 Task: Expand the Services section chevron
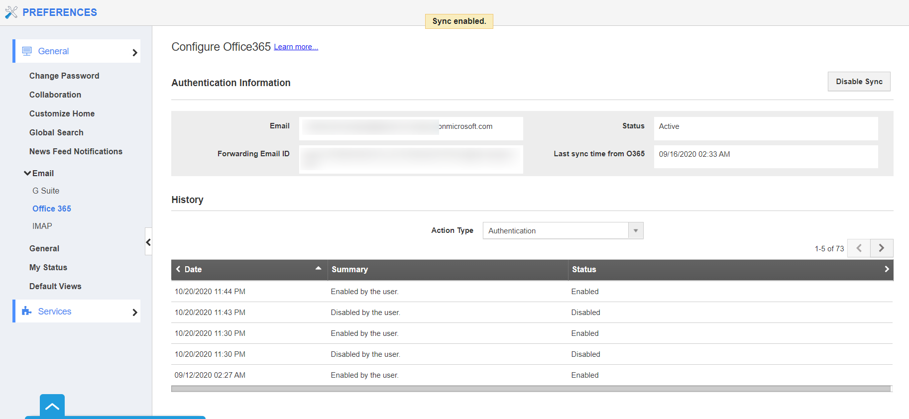pyautogui.click(x=134, y=312)
